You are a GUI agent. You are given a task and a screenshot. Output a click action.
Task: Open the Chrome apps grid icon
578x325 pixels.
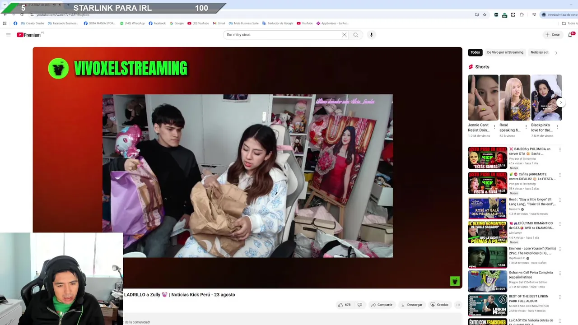click(x=5, y=23)
